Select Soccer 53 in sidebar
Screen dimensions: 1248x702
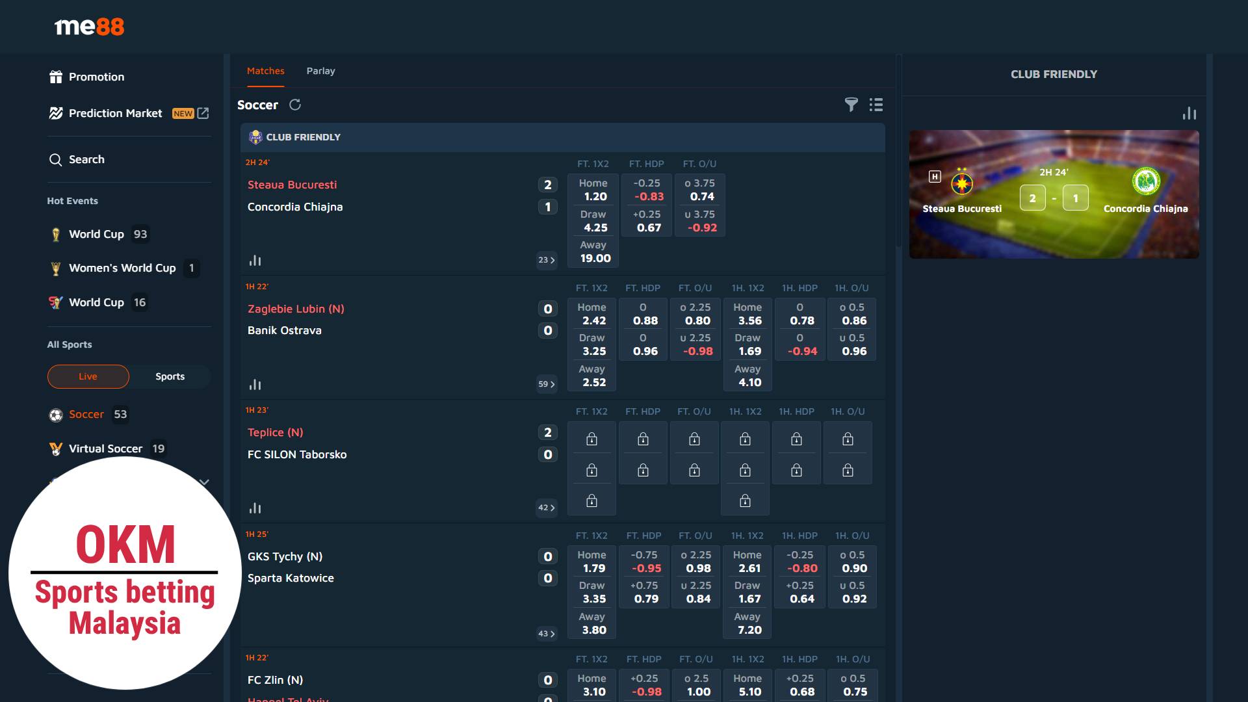coord(88,415)
